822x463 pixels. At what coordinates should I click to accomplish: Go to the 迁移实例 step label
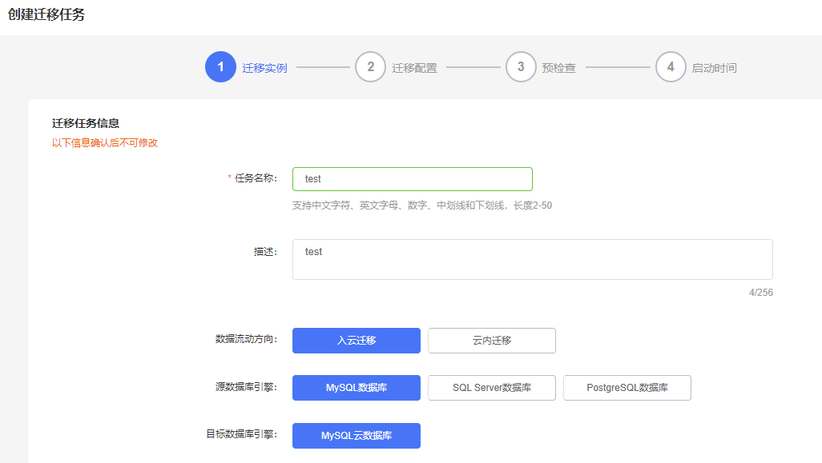[264, 68]
